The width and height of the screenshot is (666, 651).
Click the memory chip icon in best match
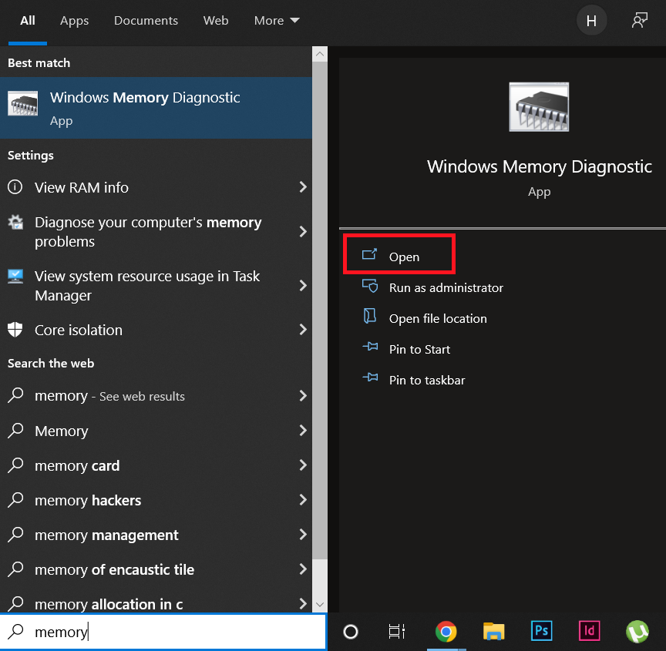pyautogui.click(x=22, y=103)
